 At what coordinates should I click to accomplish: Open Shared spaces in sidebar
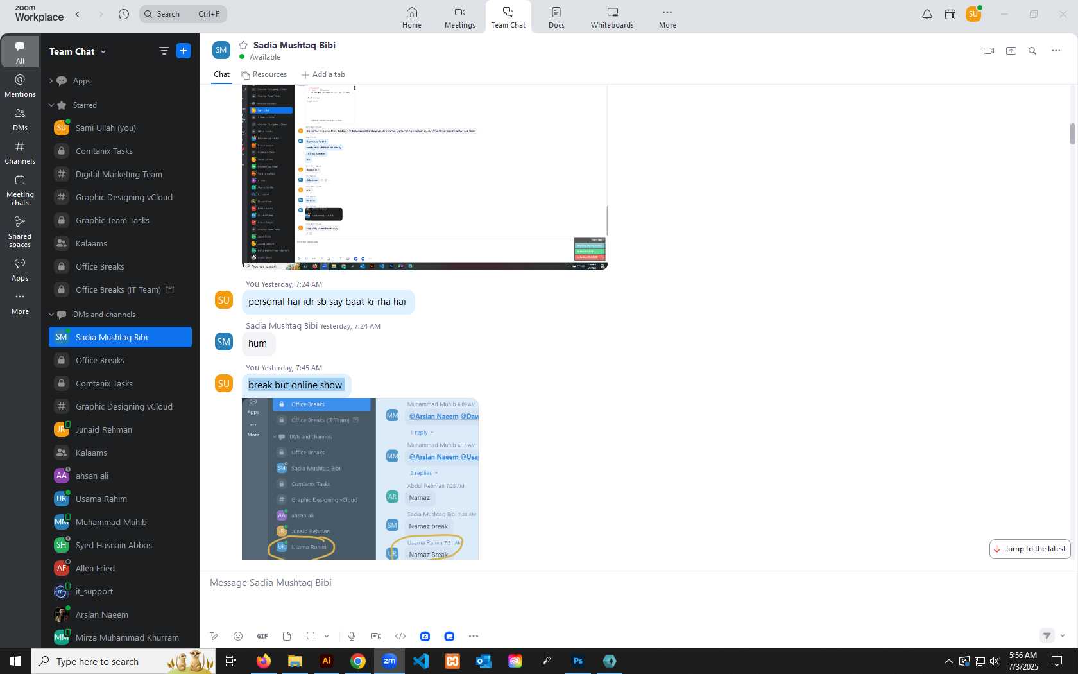point(20,232)
